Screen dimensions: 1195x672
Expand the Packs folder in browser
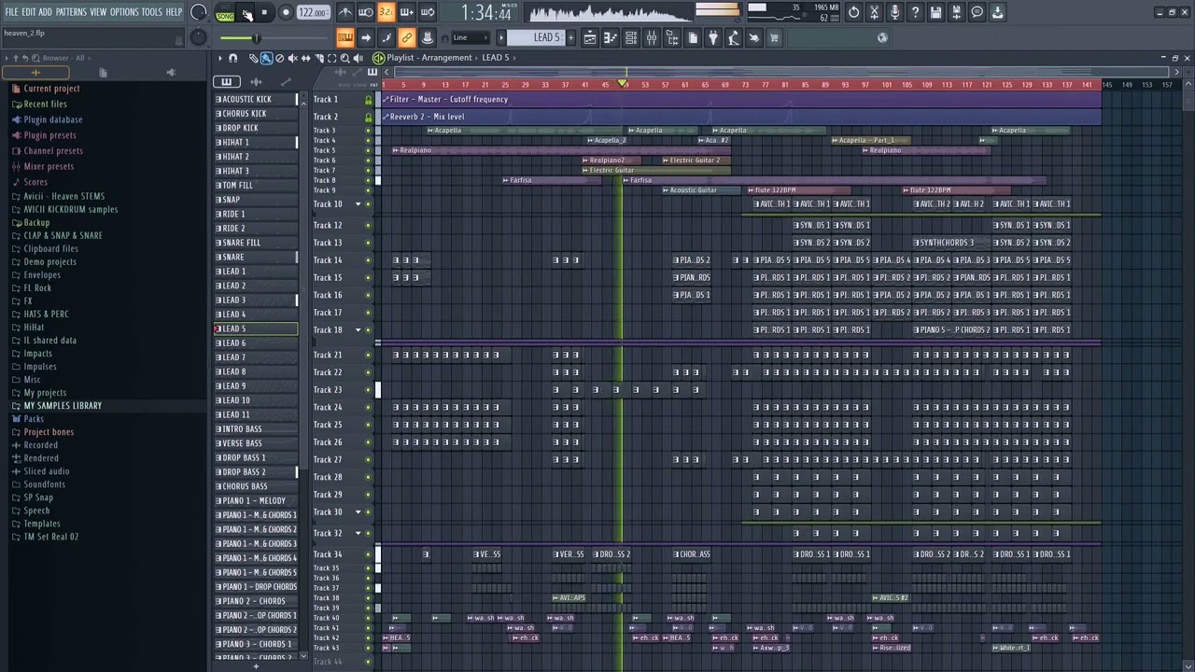coord(34,419)
